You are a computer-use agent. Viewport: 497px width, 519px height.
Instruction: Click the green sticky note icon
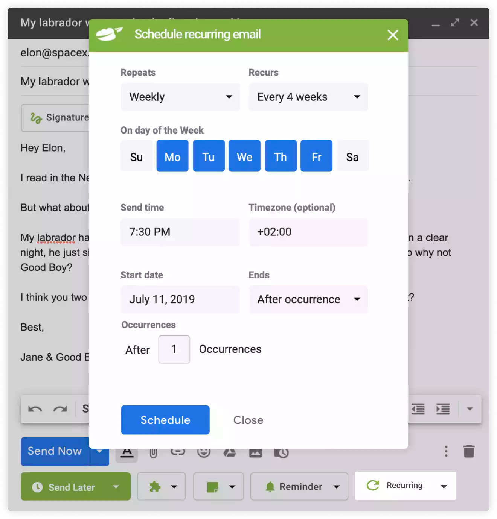(213, 487)
